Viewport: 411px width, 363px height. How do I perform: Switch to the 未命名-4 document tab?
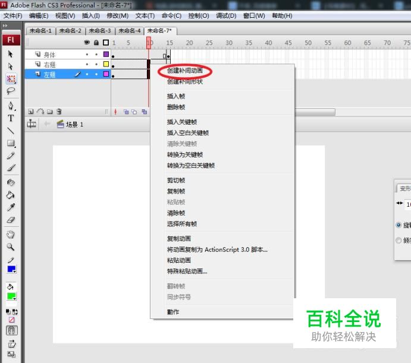(x=130, y=31)
